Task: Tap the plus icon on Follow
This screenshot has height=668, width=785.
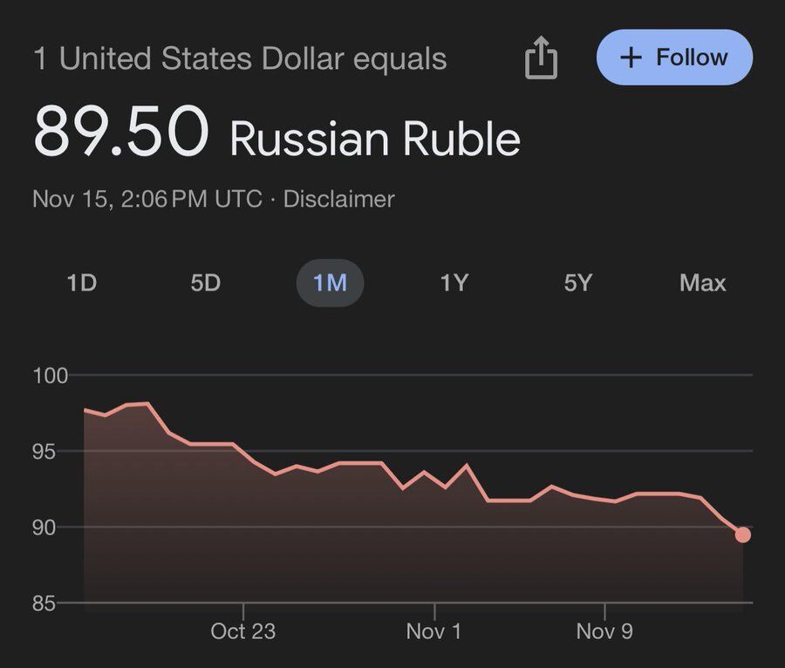Action: click(x=630, y=58)
